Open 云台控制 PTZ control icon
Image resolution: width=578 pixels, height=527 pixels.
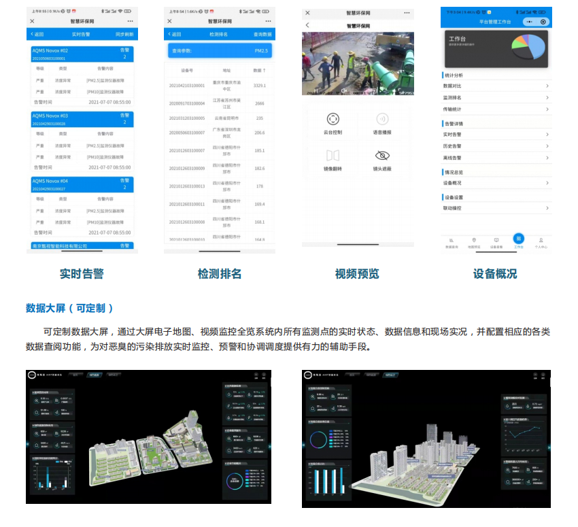point(333,119)
